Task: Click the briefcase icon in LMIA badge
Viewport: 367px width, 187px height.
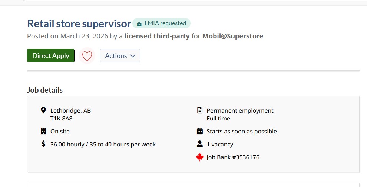Action: click(139, 24)
